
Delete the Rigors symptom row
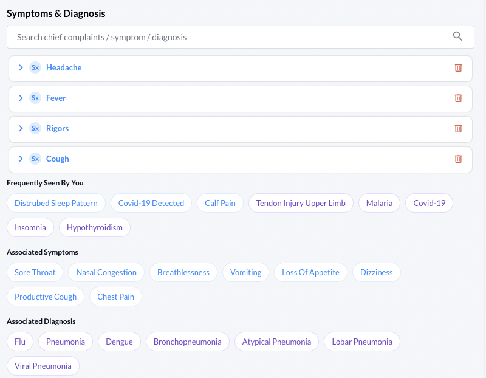[x=458, y=128]
